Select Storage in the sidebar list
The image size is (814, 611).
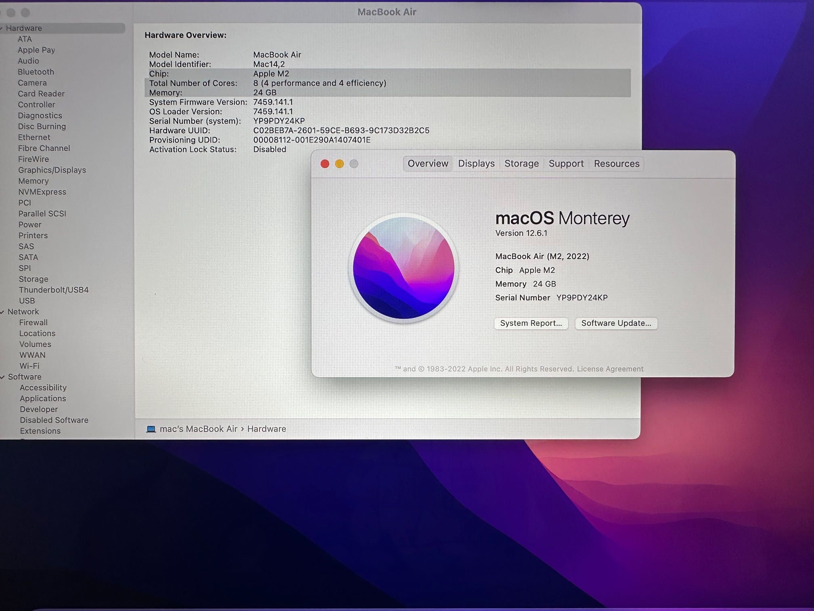tap(34, 279)
